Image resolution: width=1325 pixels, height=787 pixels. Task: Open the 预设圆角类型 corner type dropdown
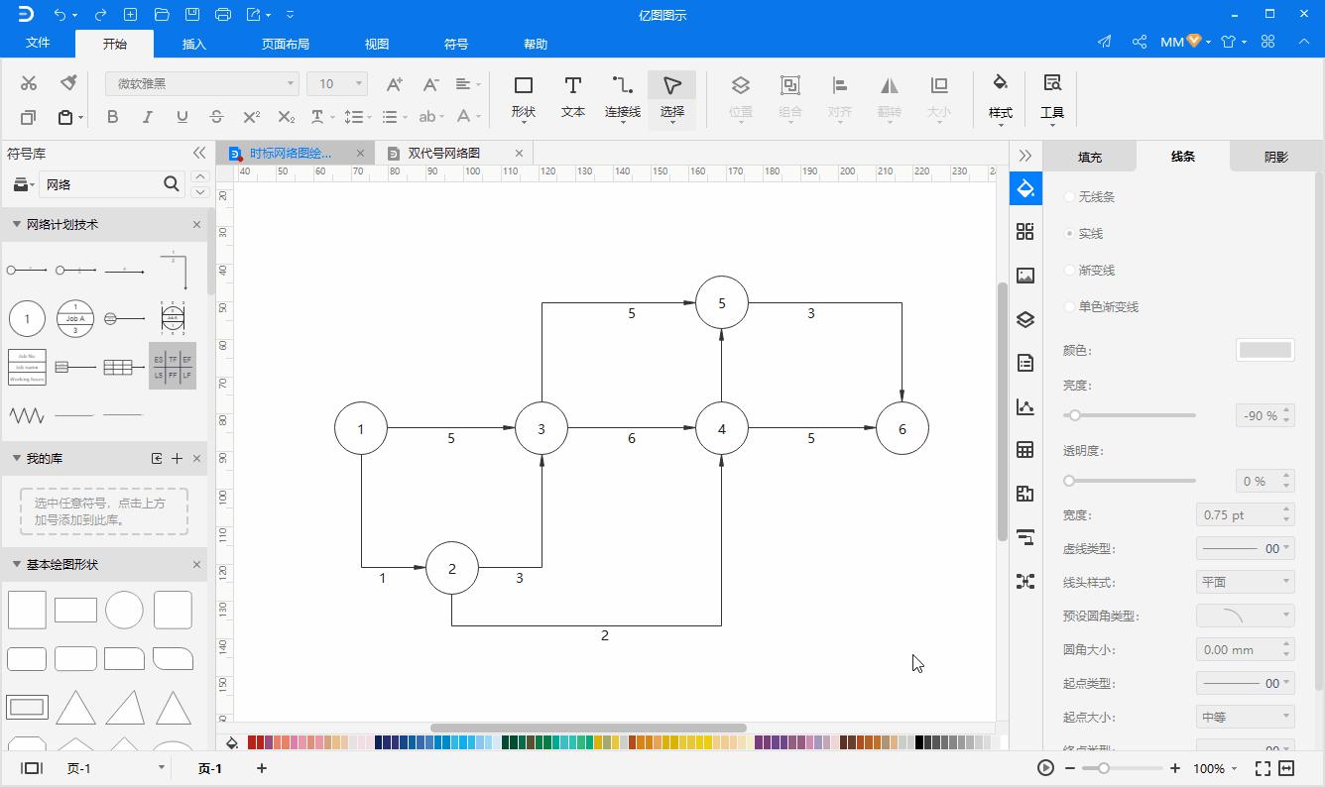click(1245, 616)
